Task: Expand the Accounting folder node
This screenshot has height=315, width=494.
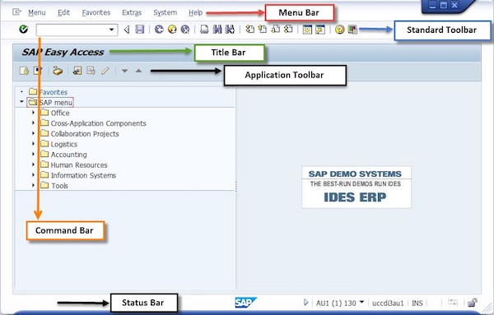Action: pyautogui.click(x=34, y=154)
